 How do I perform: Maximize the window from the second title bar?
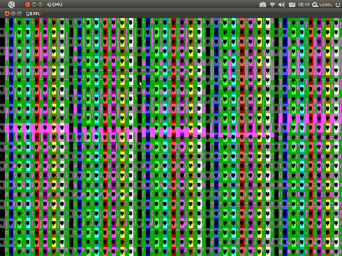click(20, 13)
